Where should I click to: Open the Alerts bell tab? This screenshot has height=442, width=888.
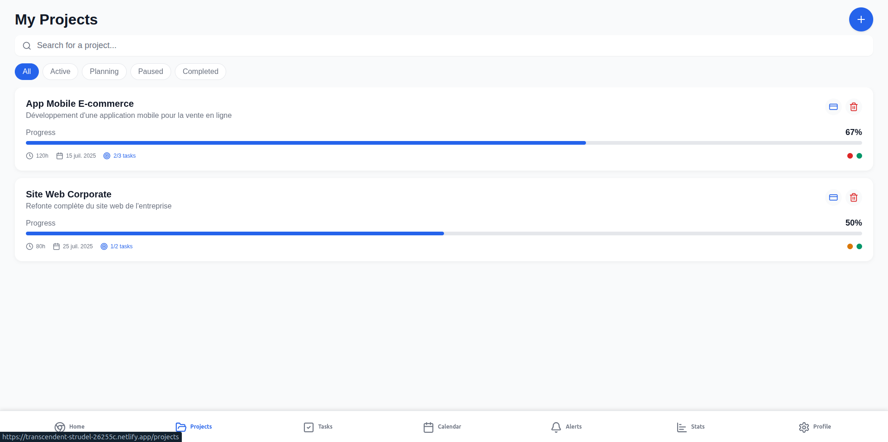[x=566, y=427]
